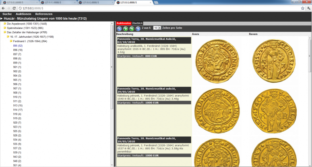View avers image of the 1537 coin

217,152
